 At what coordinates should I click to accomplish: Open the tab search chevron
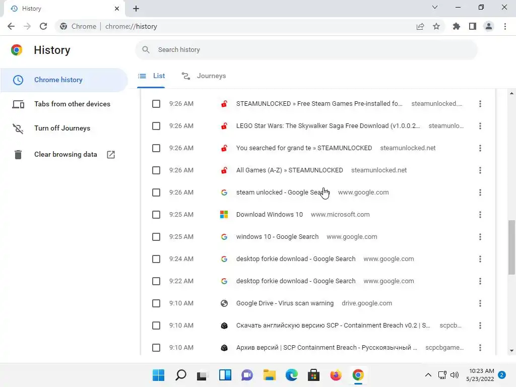pos(435,7)
